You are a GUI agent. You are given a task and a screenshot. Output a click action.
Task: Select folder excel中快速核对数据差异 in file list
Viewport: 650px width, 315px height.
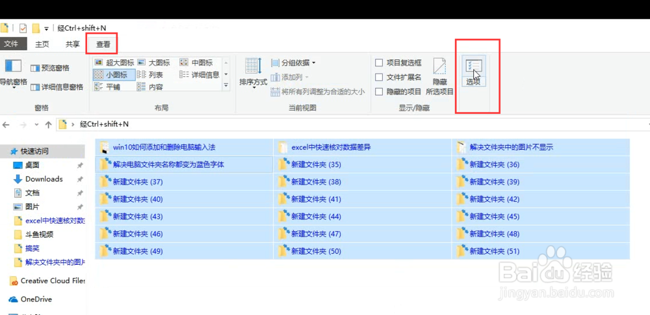pos(362,147)
